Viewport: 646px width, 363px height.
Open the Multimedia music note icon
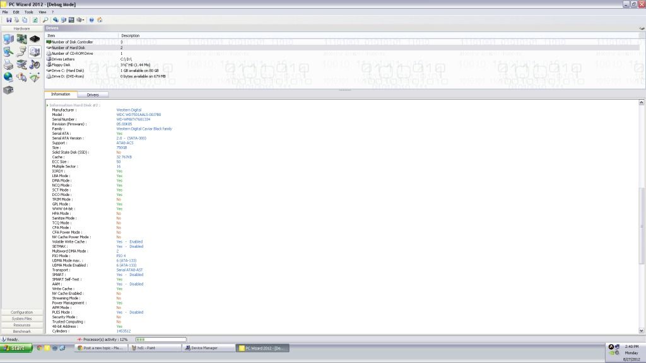[35, 65]
